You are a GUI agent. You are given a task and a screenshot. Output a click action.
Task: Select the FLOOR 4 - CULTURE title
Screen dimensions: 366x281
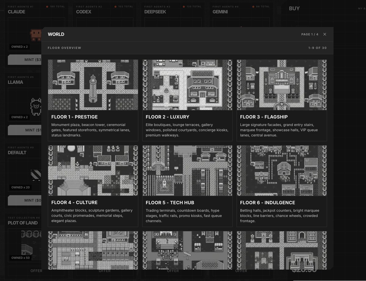pos(74,203)
